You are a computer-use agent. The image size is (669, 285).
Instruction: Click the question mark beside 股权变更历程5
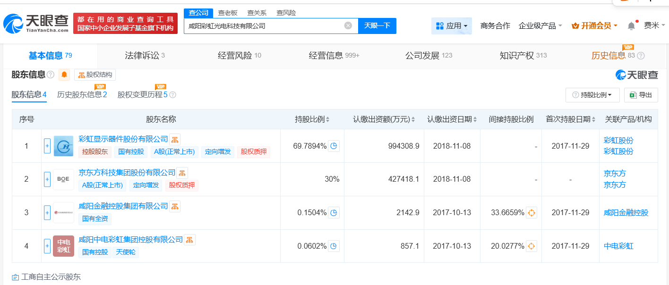tap(173, 94)
